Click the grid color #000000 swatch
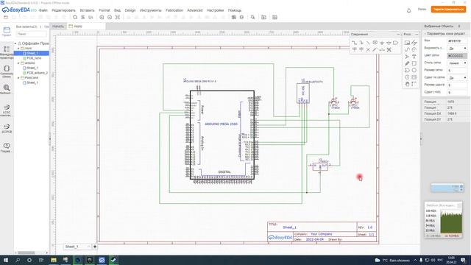The image size is (471, 265). (457, 56)
